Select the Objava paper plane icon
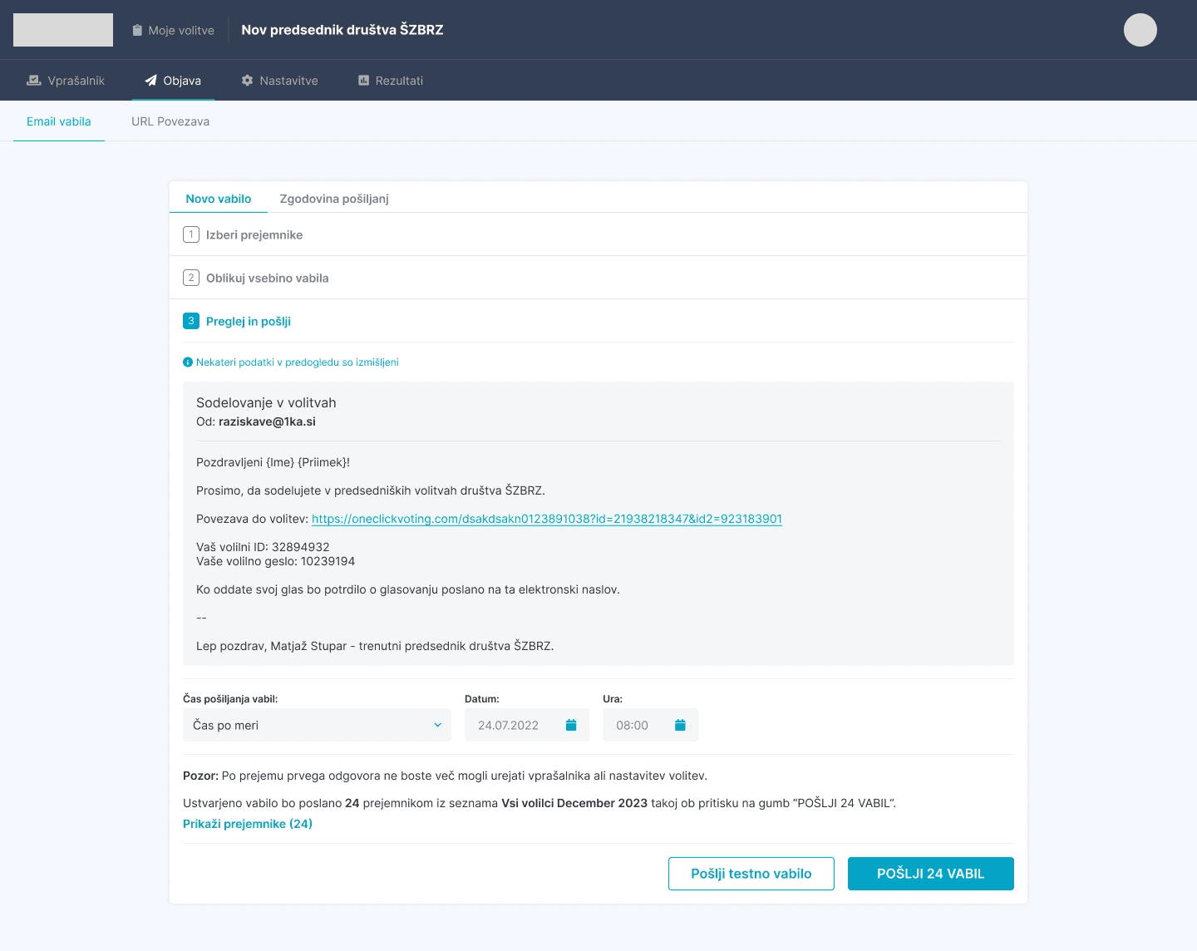This screenshot has height=951, width=1197. pos(150,80)
